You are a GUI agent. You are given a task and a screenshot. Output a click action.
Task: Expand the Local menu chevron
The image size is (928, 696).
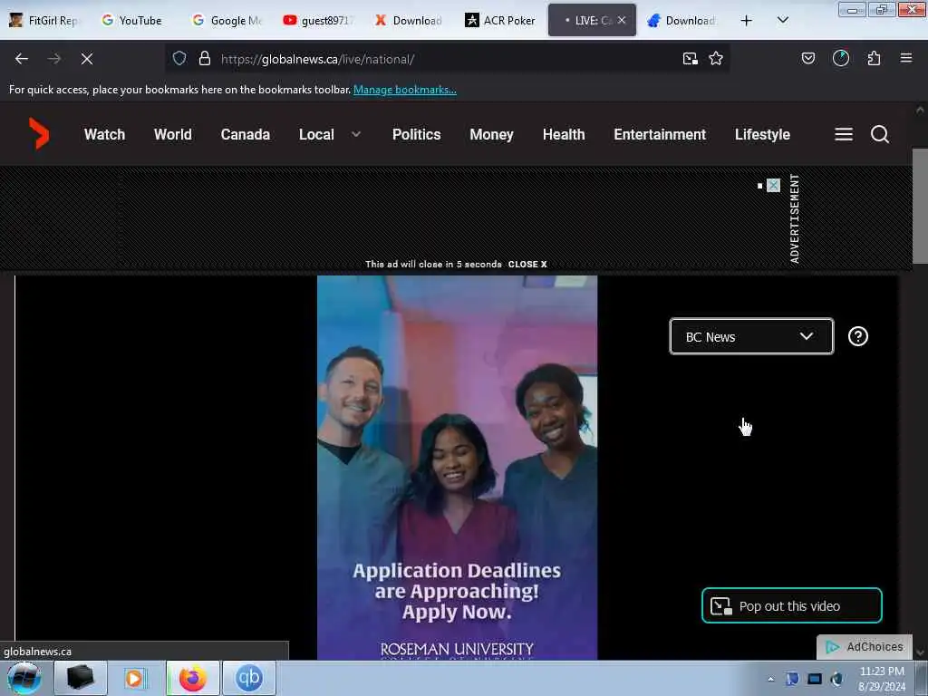tap(356, 134)
